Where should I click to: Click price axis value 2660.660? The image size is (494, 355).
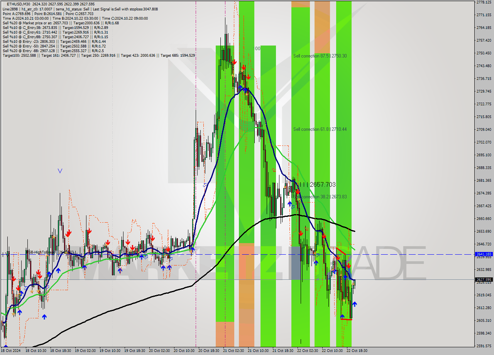[x=484, y=218]
